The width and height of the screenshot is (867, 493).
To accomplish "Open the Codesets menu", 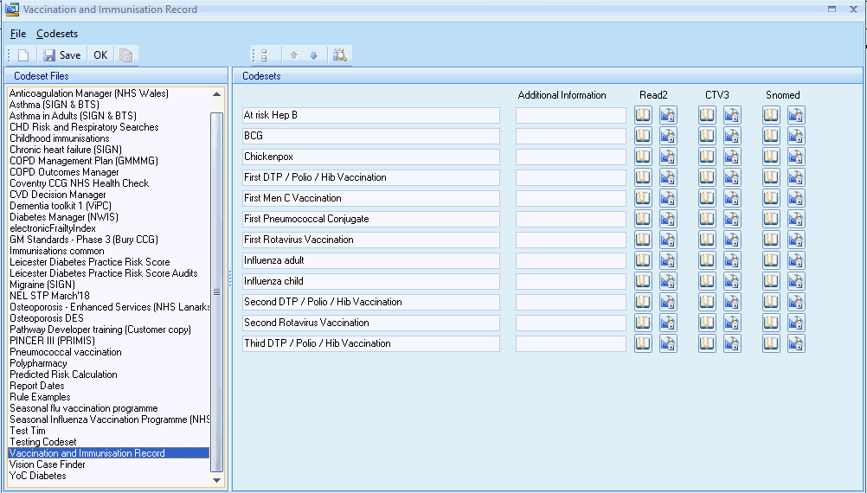I will click(57, 34).
